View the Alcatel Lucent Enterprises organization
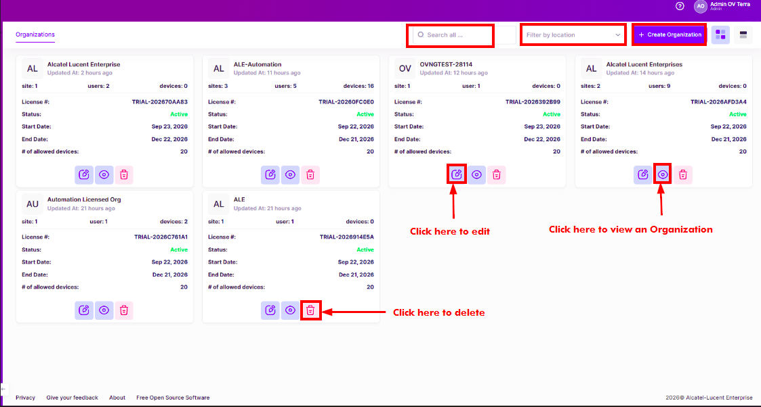This screenshot has width=761, height=407. [663, 174]
